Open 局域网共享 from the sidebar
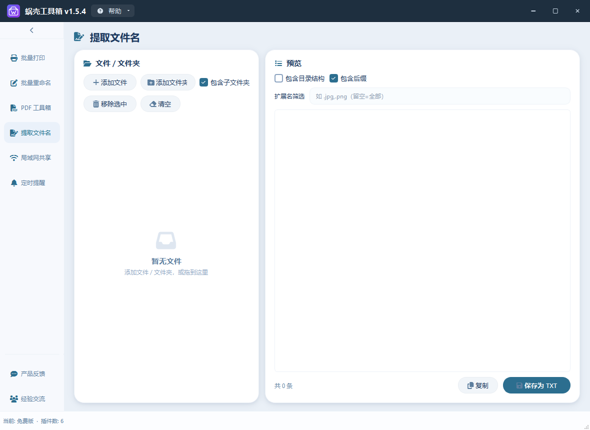The width and height of the screenshot is (590, 430). (x=32, y=157)
